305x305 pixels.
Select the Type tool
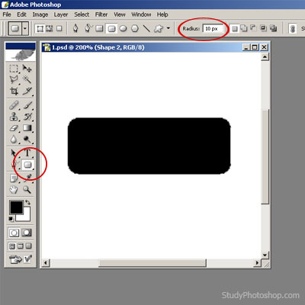coord(27,153)
